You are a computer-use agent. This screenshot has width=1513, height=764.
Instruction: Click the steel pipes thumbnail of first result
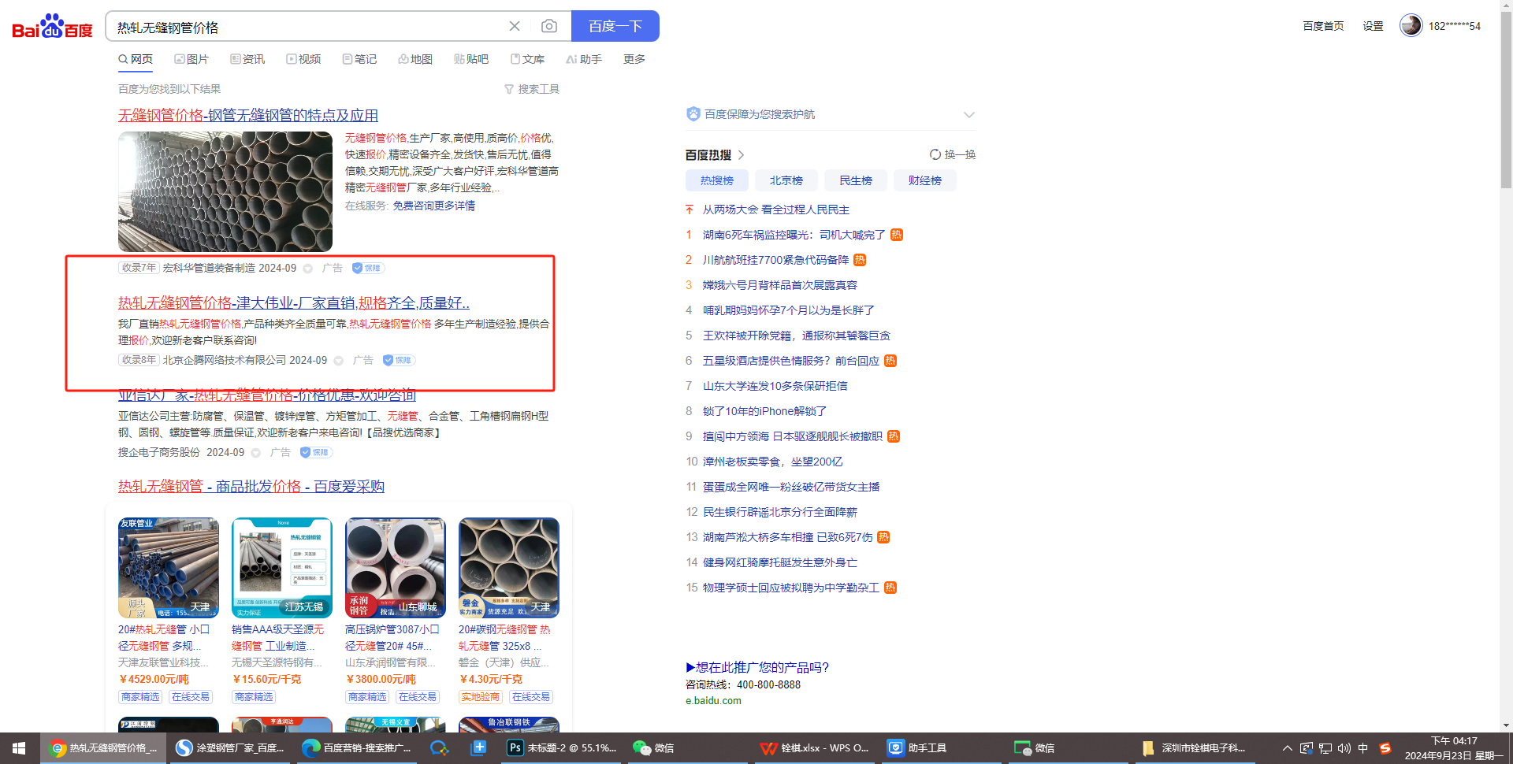(225, 191)
